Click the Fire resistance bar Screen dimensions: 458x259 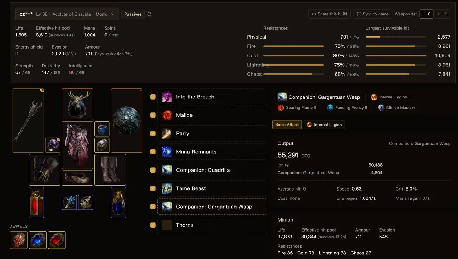pos(294,46)
